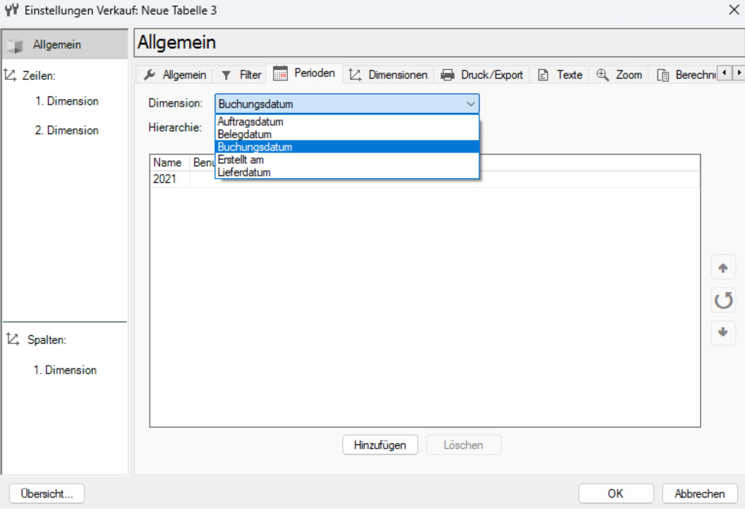Click the move up arrow icon
Viewport: 745px width, 509px height.
pos(723,268)
